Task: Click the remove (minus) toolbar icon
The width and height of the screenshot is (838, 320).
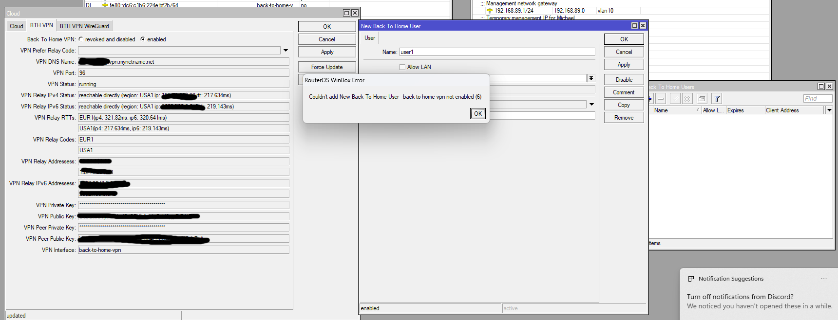Action: [661, 99]
